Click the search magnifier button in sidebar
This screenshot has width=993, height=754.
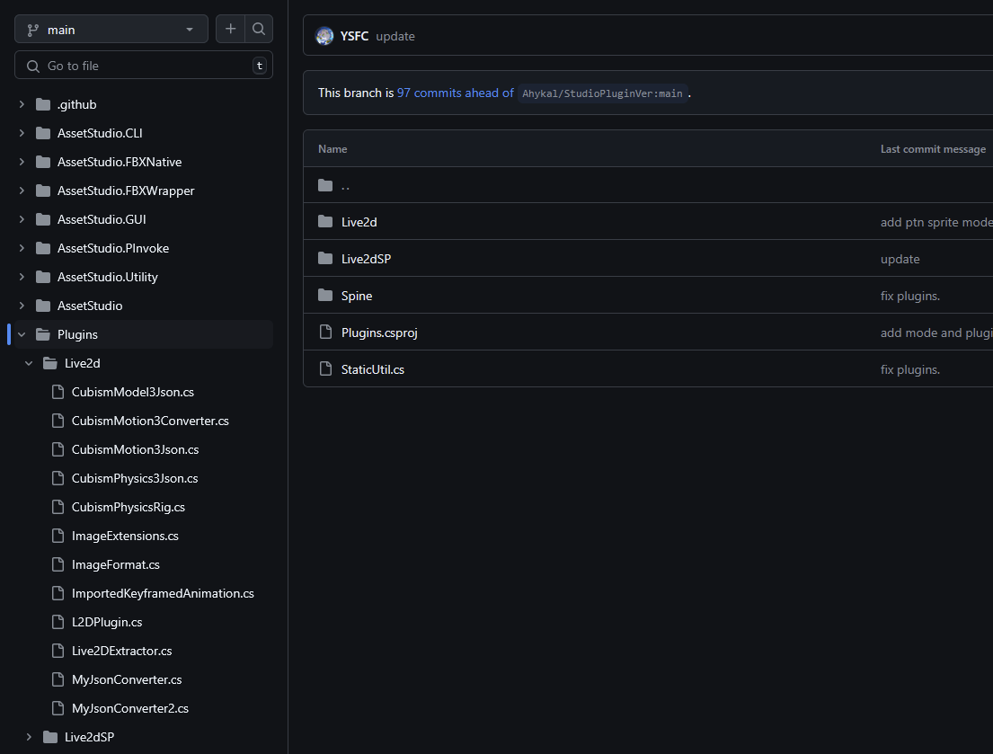click(259, 29)
